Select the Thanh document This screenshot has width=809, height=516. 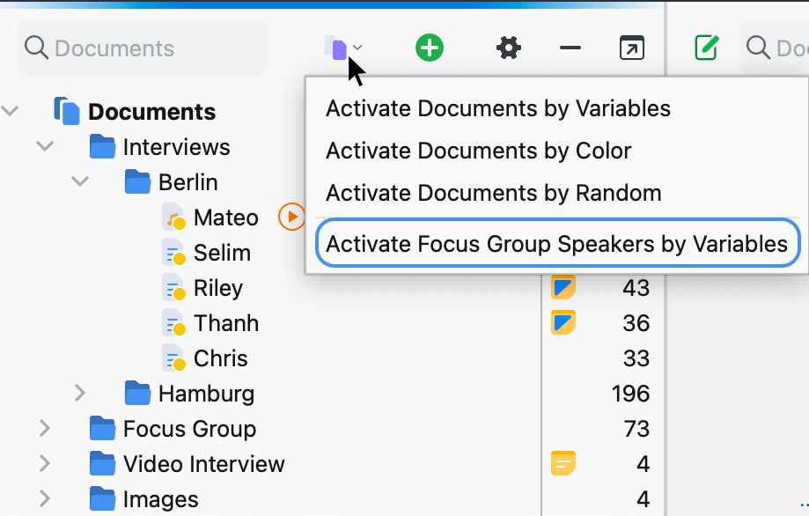coord(226,323)
